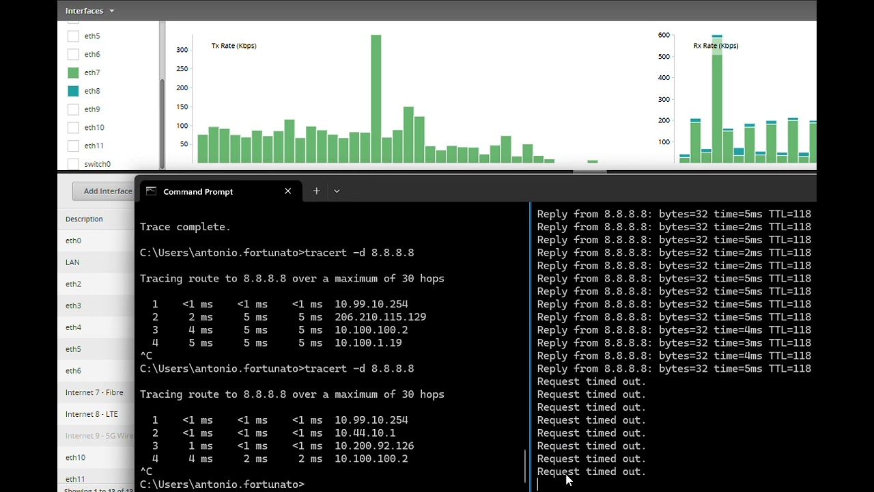Click the left terminal pane scrollbar
The width and height of the screenshot is (874, 492).
tap(525, 466)
